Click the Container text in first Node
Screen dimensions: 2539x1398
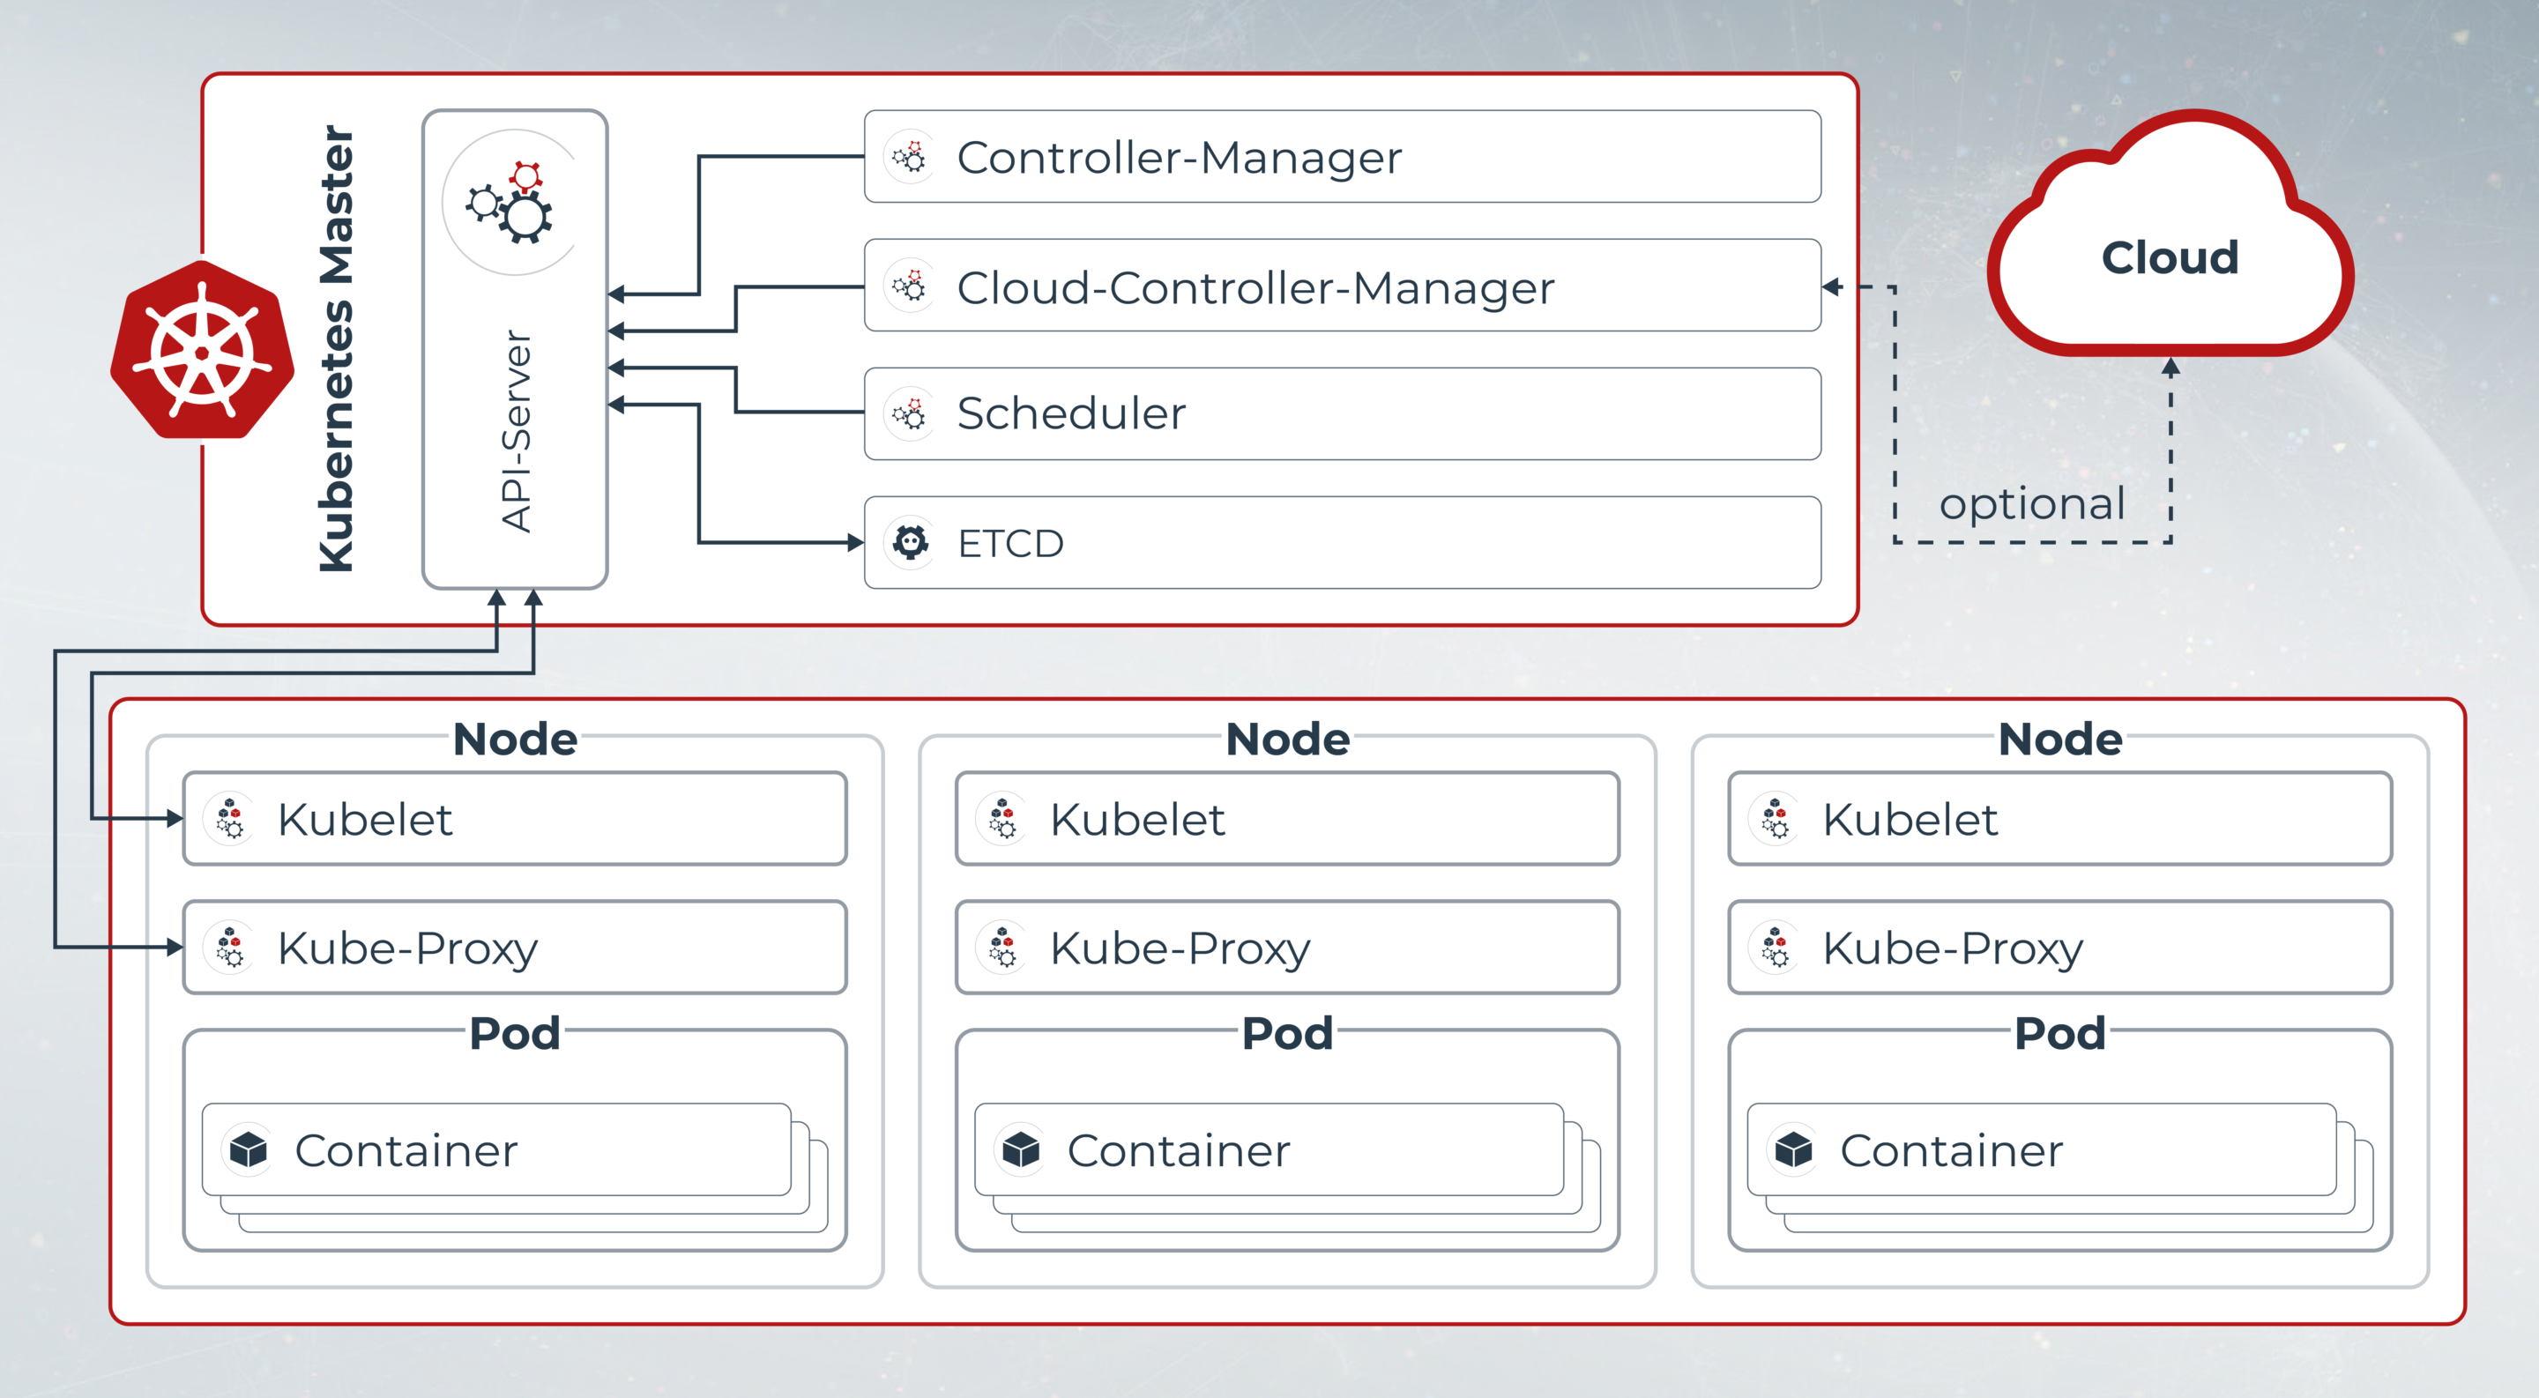[x=406, y=1150]
